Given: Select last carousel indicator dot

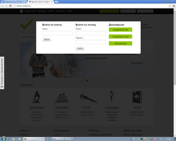Looking at the screenshot, I should [92, 81].
